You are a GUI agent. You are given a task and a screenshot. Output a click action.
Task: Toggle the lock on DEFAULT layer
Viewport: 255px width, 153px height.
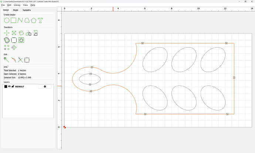pos(13,86)
